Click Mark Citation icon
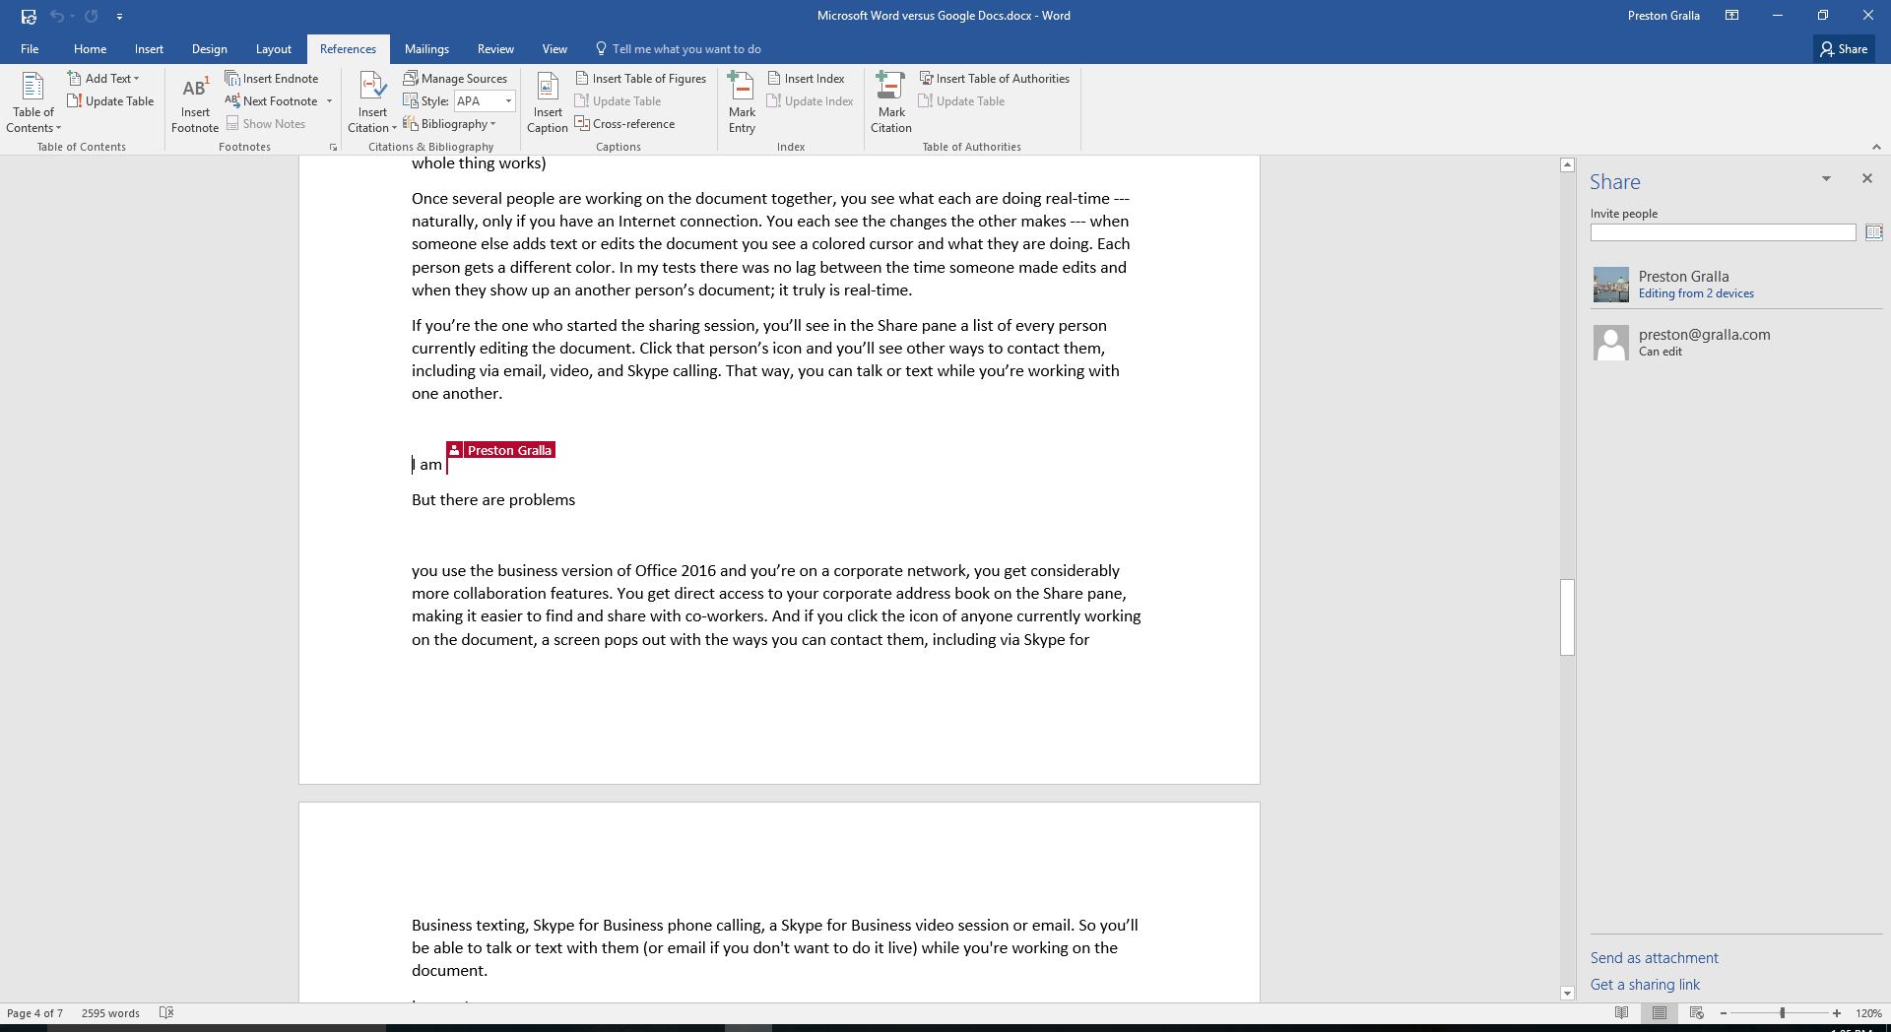 (891, 102)
